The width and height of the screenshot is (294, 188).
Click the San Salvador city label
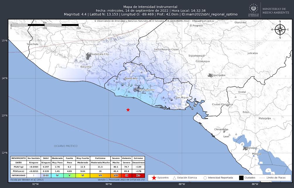click(x=147, y=90)
